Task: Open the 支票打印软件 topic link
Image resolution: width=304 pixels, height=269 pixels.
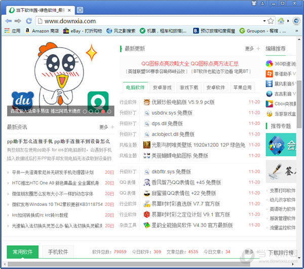Action: click(283, 191)
